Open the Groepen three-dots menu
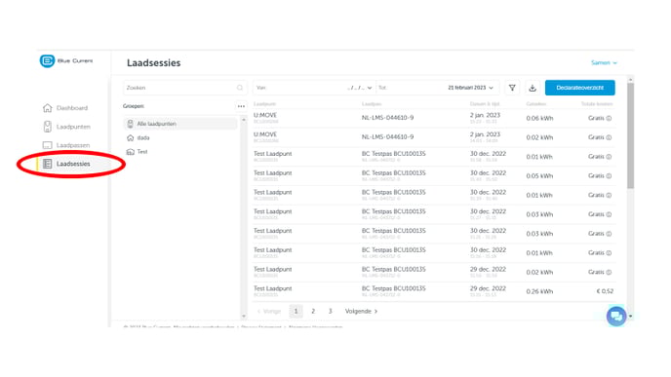Viewport: 671px width, 377px height. coord(241,106)
